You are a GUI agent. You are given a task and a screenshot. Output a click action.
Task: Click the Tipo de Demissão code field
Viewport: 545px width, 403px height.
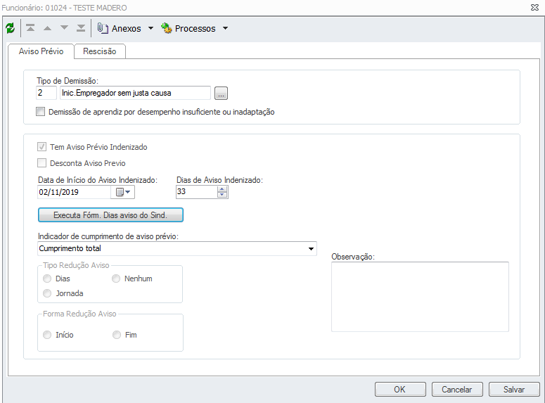pos(46,93)
